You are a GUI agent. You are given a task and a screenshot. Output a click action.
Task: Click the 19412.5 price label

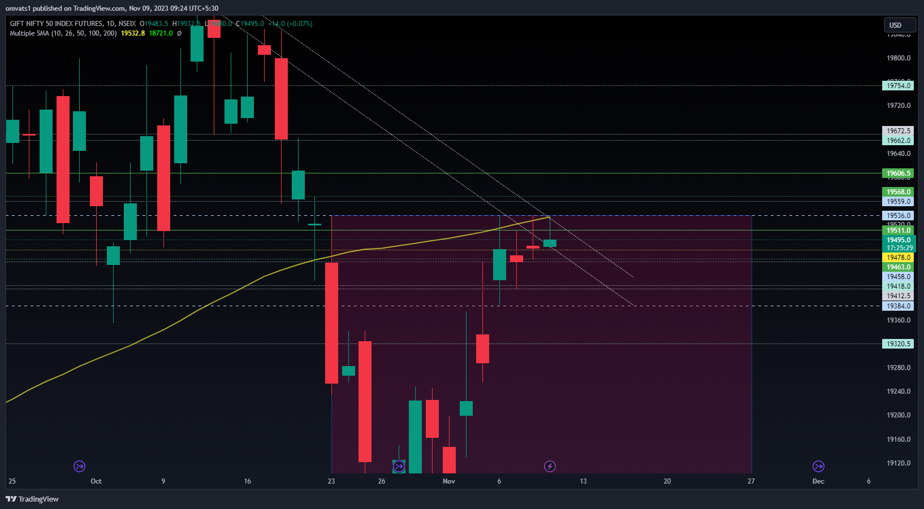point(898,296)
